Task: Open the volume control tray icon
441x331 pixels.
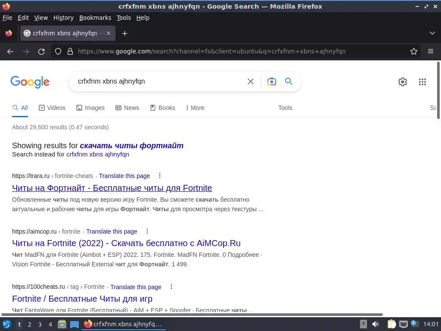Action: (x=376, y=324)
